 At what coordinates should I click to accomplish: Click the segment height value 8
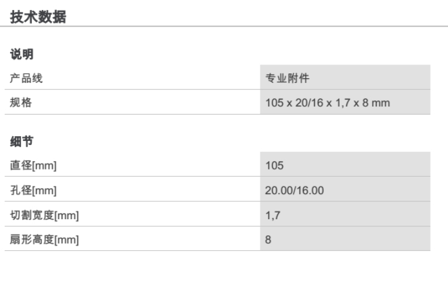pos(268,240)
